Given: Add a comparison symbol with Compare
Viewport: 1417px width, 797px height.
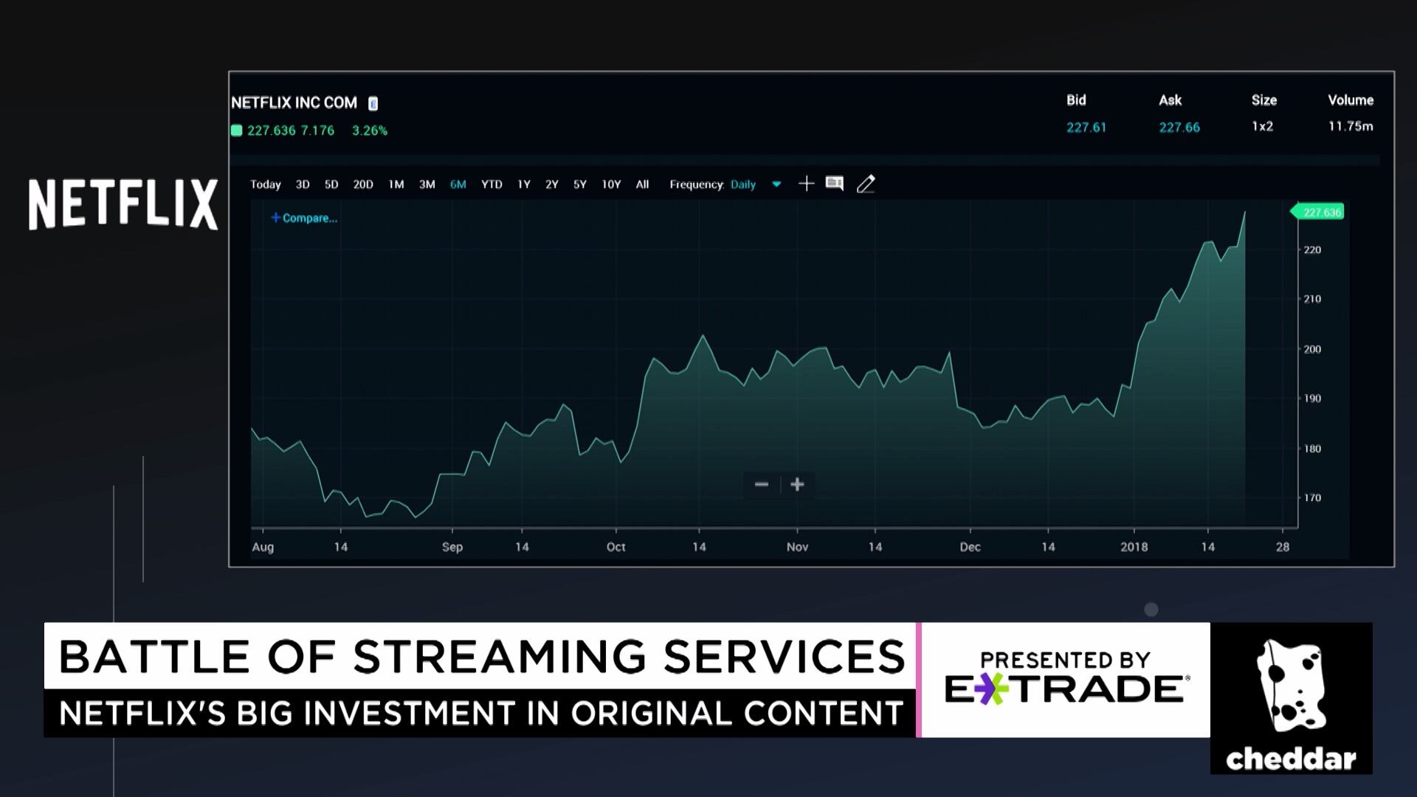Looking at the screenshot, I should (304, 218).
